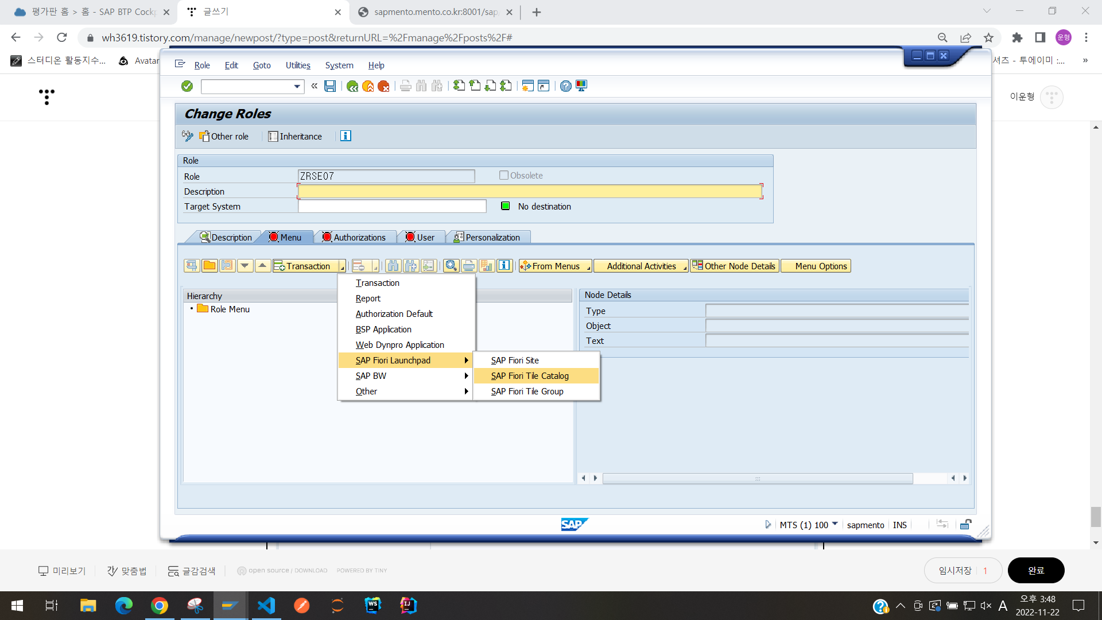Click the blue Info icon in menu toolbar
This screenshot has height=620, width=1102.
point(505,266)
